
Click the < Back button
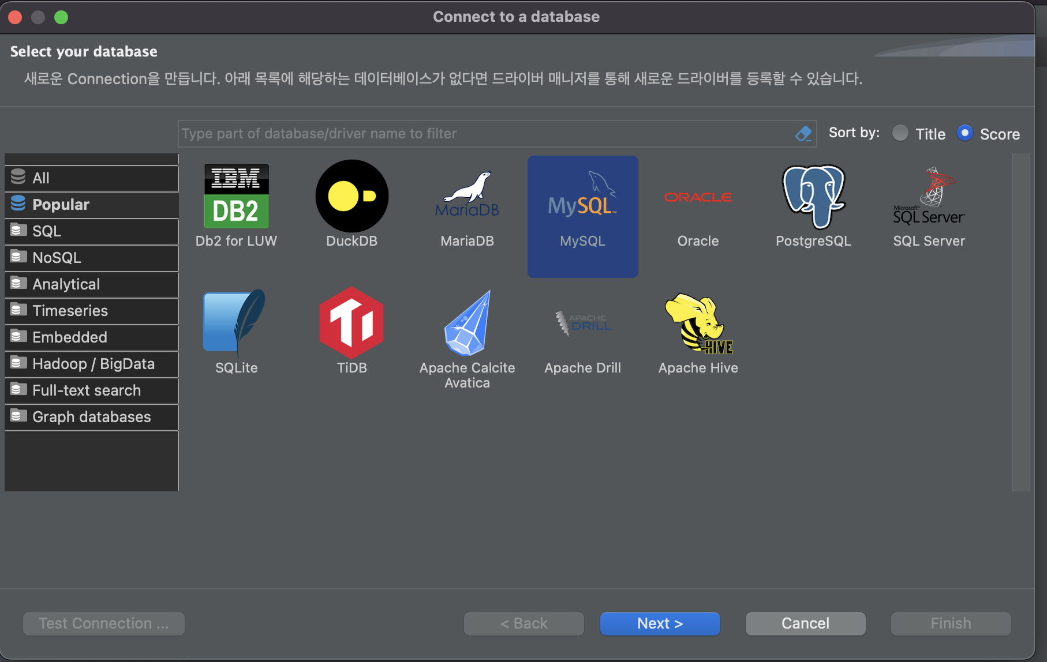pos(524,623)
